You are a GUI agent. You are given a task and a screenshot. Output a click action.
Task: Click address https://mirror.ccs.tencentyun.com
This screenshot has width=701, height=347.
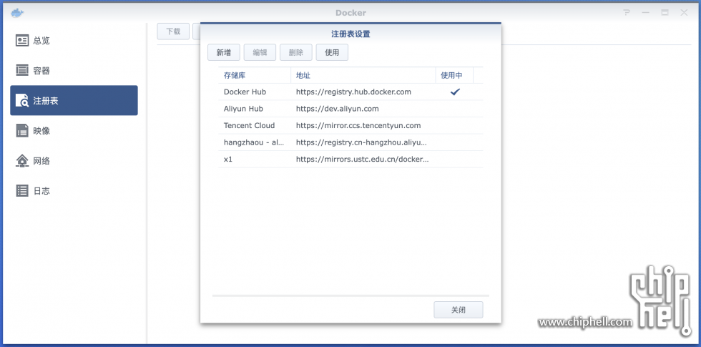[x=358, y=126]
